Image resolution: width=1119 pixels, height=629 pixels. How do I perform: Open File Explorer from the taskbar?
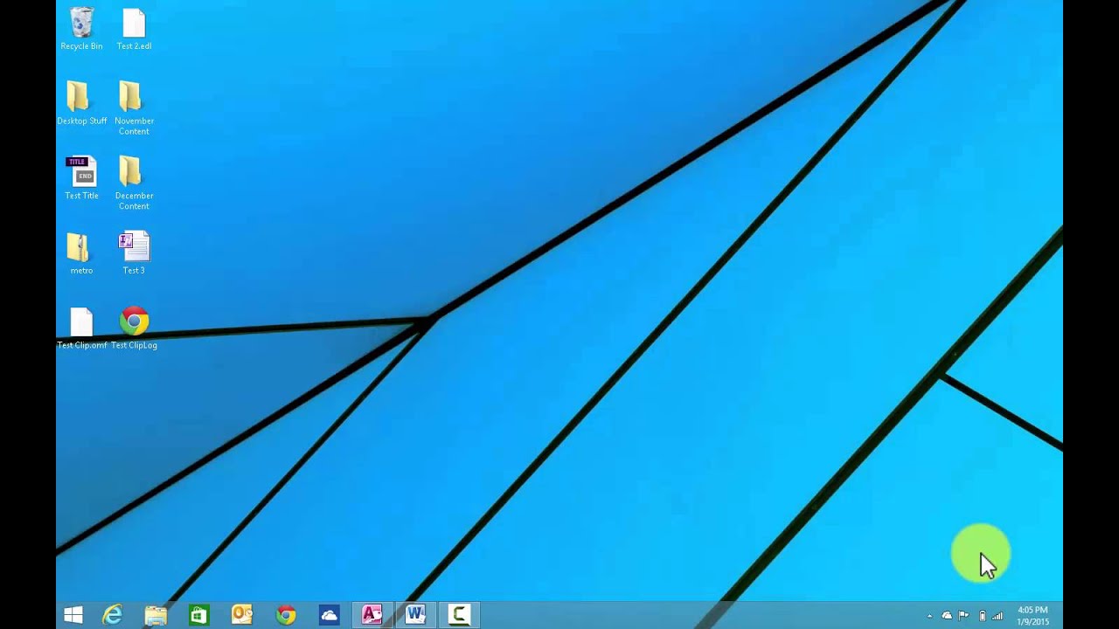156,615
